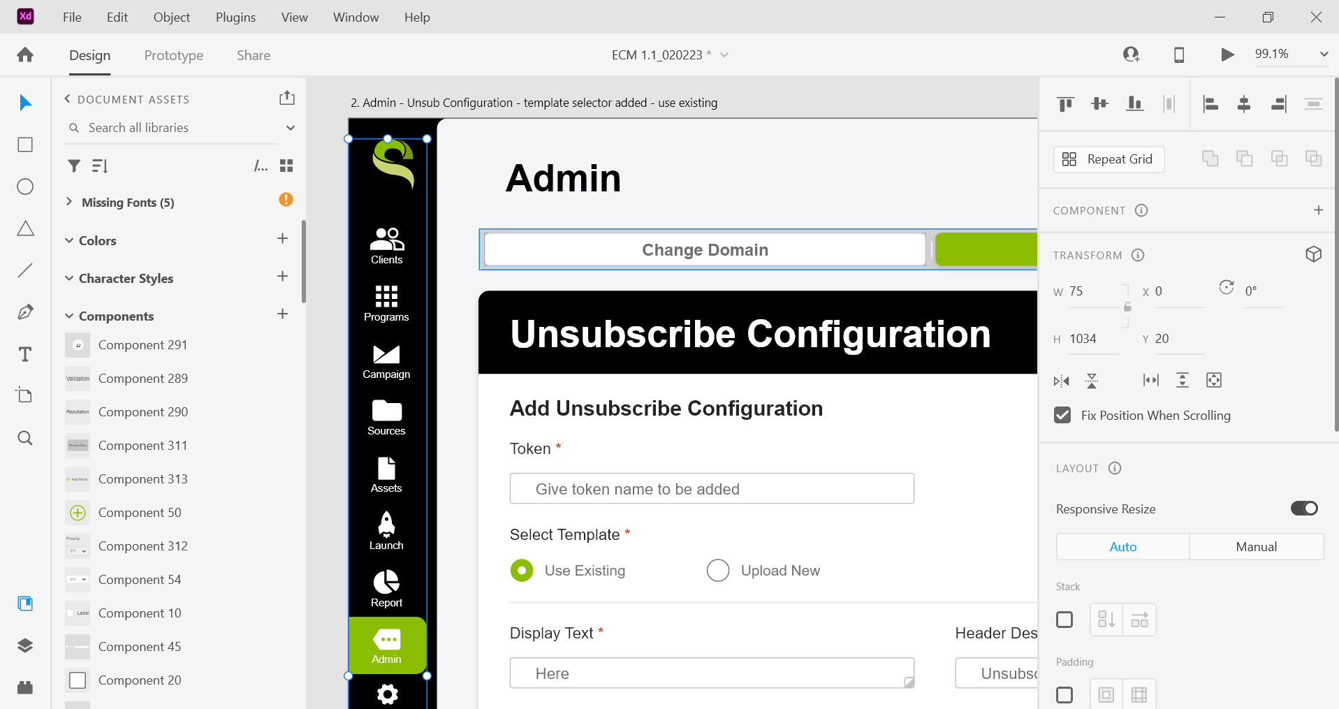1339x709 pixels.
Task: Open the Plugins menu
Action: [235, 17]
